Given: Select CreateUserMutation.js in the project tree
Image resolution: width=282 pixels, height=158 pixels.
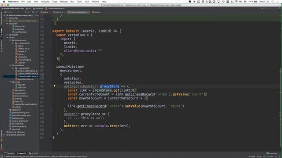Looking at the screenshot, I should 28,74.
